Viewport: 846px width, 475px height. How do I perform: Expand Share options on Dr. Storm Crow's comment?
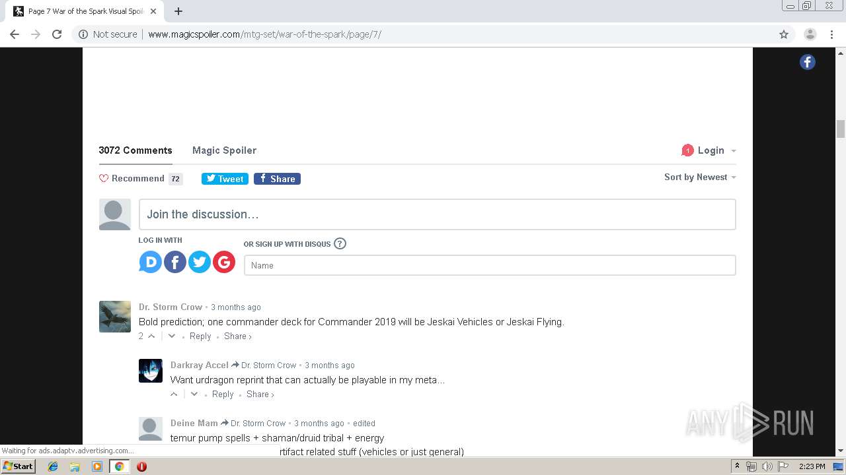tap(238, 336)
